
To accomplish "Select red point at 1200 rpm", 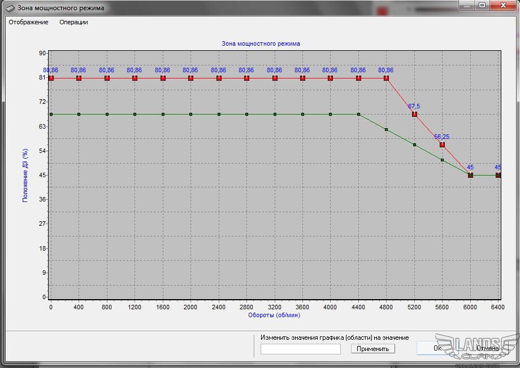I will point(135,78).
